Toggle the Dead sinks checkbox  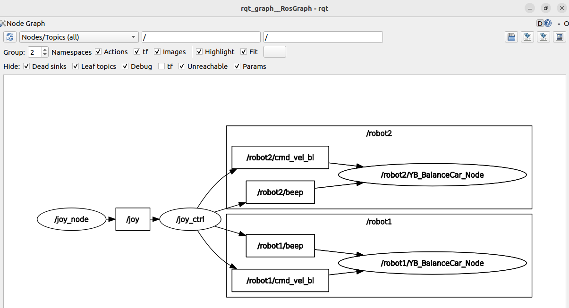tap(26, 67)
